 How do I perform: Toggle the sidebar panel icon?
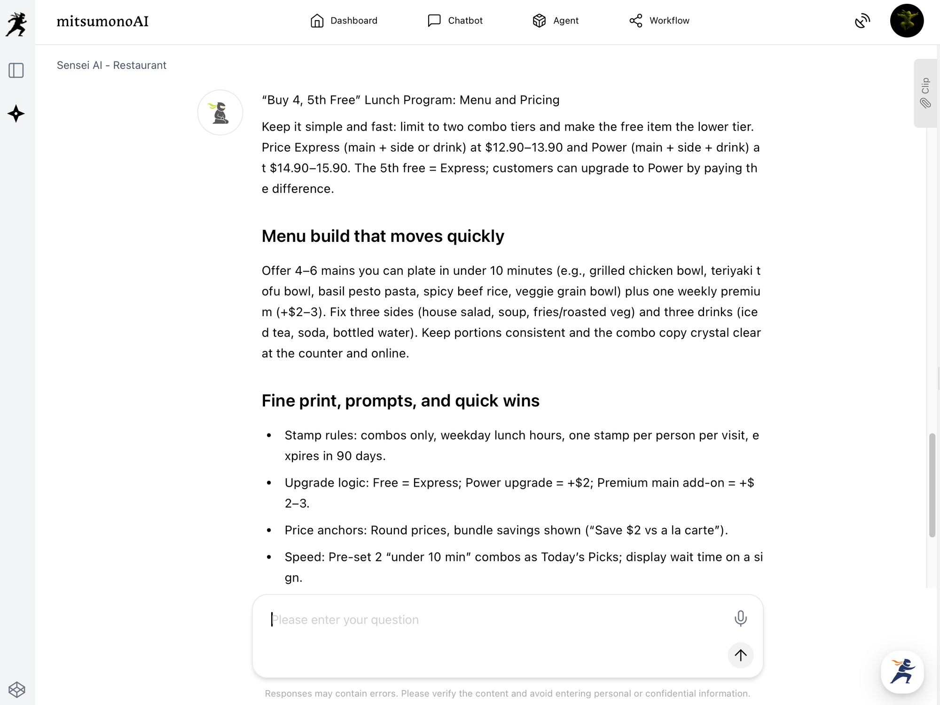click(x=16, y=70)
